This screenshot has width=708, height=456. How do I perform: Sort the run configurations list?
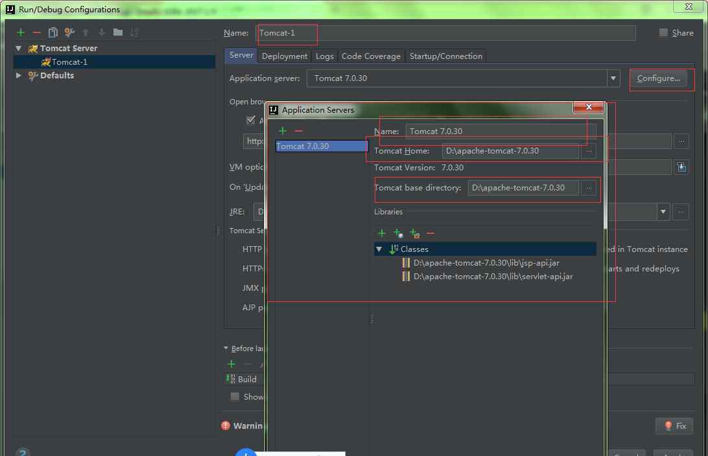[x=134, y=32]
